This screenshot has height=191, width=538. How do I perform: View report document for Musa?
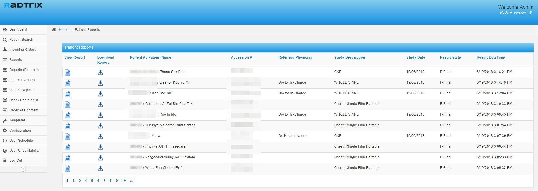click(68, 136)
